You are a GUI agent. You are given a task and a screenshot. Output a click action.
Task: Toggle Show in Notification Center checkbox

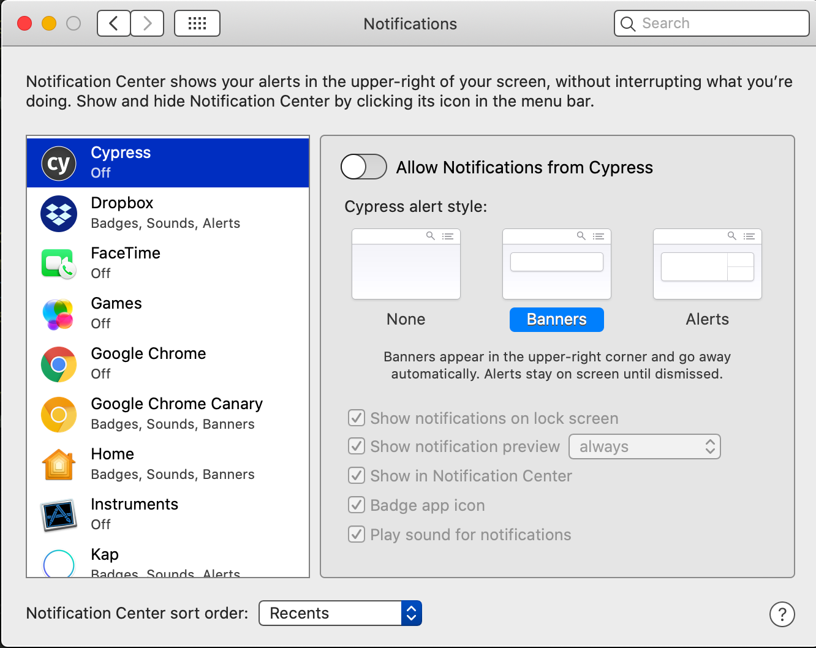click(357, 475)
